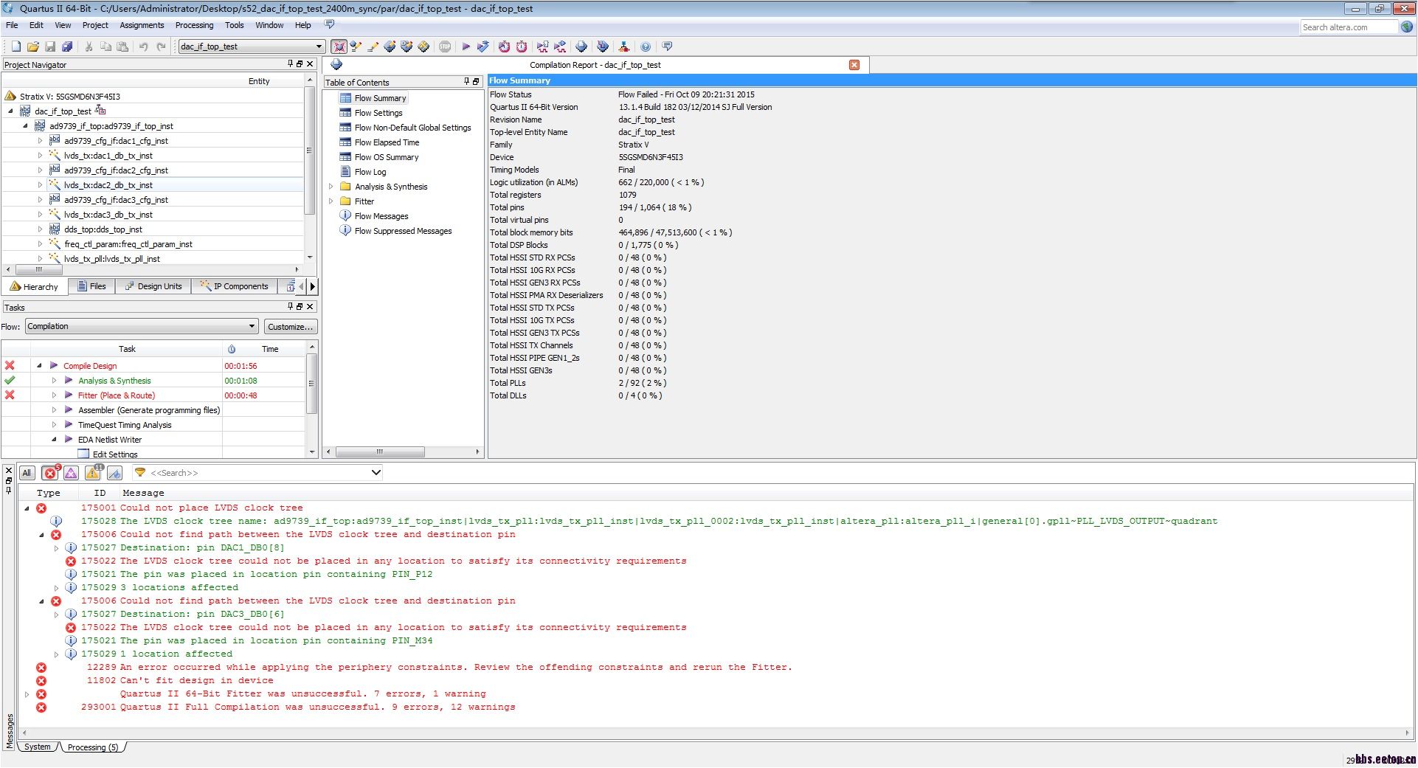The width and height of the screenshot is (1418, 768).
Task: Click the Help question mark toolbar icon
Action: tap(646, 46)
